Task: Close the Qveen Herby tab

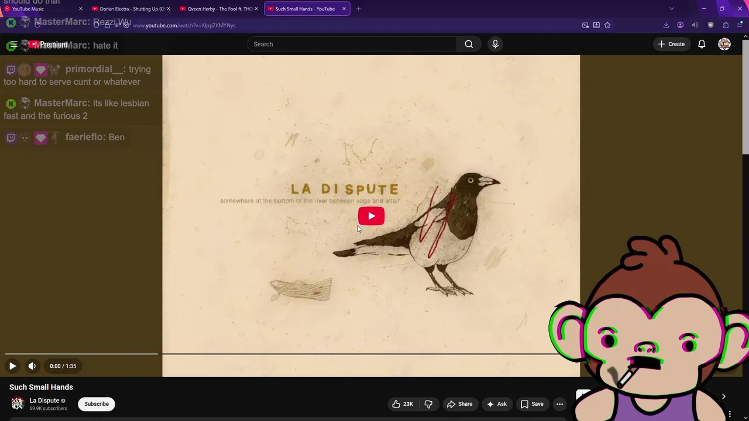Action: (x=256, y=9)
